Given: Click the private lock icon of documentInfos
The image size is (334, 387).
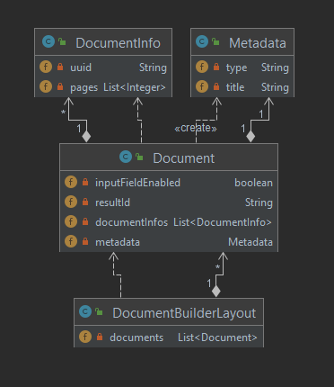Looking at the screenshot, I should point(85,221).
